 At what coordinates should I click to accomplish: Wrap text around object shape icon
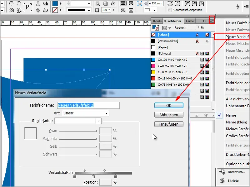(x=123, y=10)
